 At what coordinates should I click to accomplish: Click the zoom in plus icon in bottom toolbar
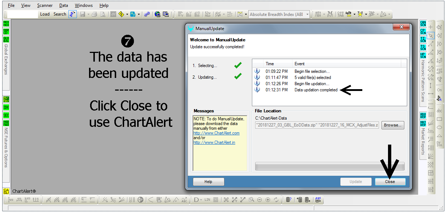[x=268, y=200]
